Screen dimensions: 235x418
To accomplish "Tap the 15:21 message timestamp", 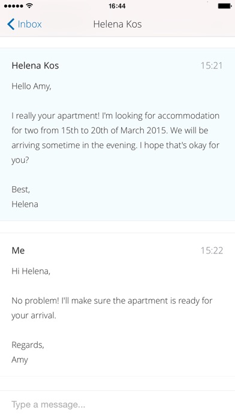I will (x=211, y=65).
